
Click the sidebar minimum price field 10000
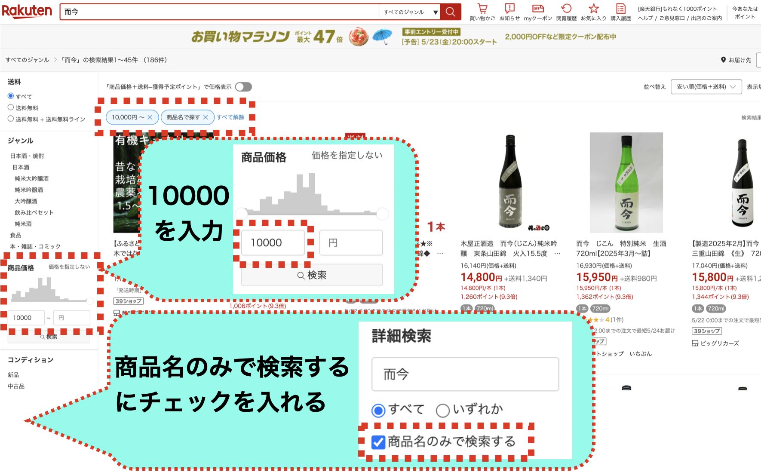click(26, 318)
